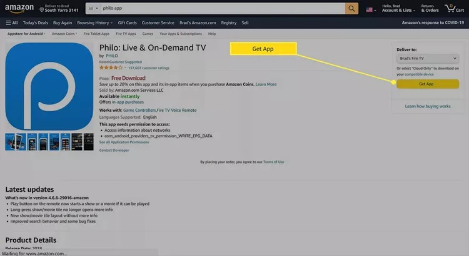Select Amazon Coins in the subnav
This screenshot has width=469, height=256.
(x=65, y=34)
